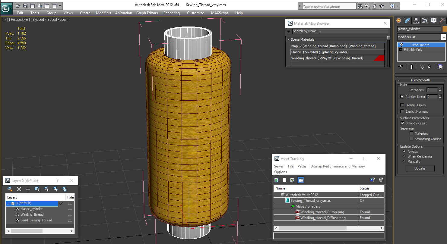Screen dimensions: 447x244
Task: Click the binoculars search icon
Action: click(360, 6)
